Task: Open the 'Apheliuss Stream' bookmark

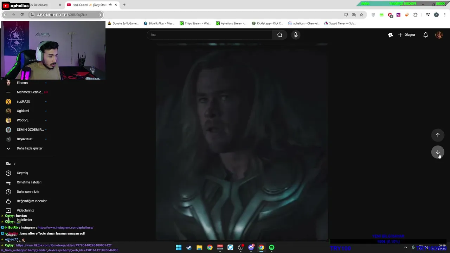Action: coord(231,24)
